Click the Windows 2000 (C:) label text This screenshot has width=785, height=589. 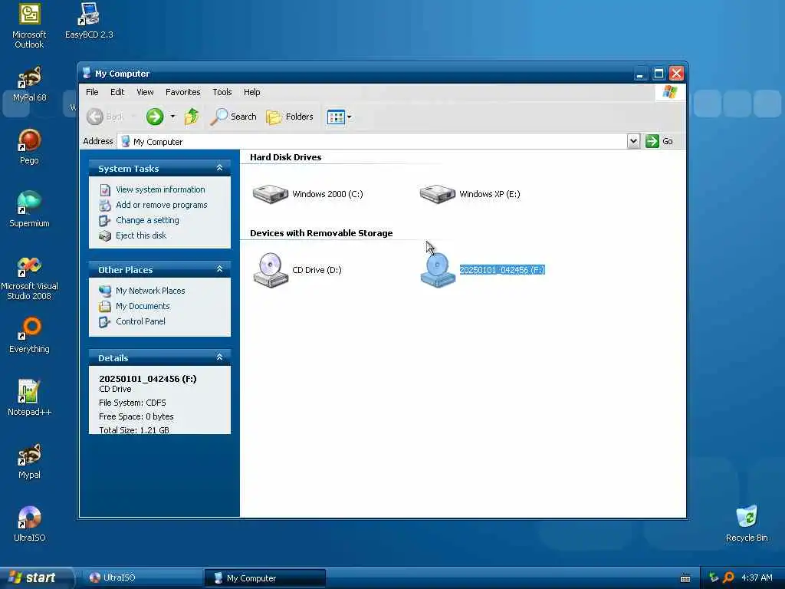point(327,194)
